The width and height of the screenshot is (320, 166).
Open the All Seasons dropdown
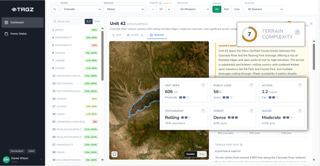pos(264,9)
